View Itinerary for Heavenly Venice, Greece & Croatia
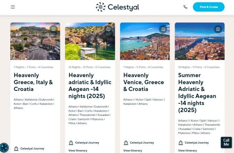 tap(133, 151)
